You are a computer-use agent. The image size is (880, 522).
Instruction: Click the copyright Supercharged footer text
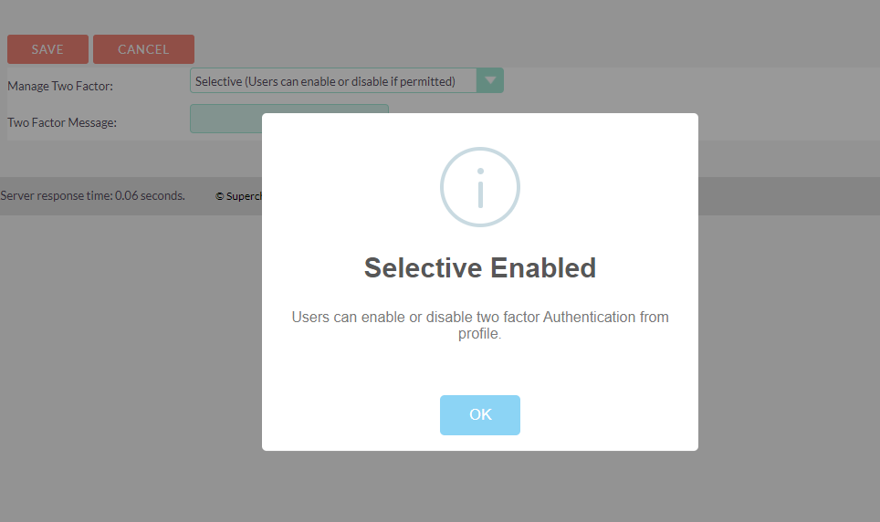[238, 196]
